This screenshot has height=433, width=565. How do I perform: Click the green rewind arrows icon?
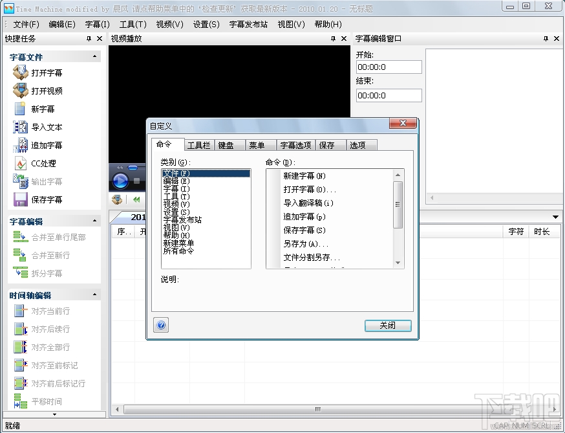point(136,199)
